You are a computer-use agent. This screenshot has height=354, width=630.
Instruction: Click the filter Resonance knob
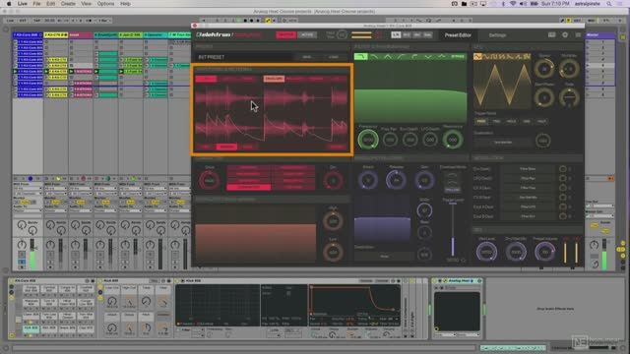(453, 140)
